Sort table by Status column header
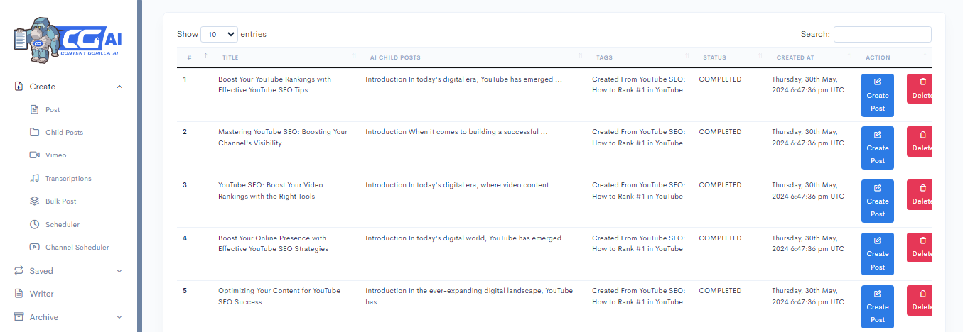This screenshot has width=963, height=332. point(729,57)
